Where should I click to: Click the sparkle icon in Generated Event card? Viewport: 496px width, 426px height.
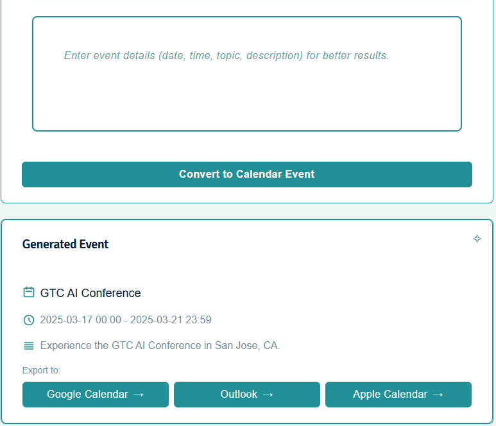pos(477,239)
